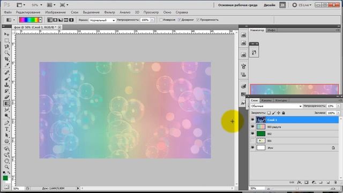Toggle Quick Mask mode
Screen dimensions: 343x193
(x=6, y=187)
